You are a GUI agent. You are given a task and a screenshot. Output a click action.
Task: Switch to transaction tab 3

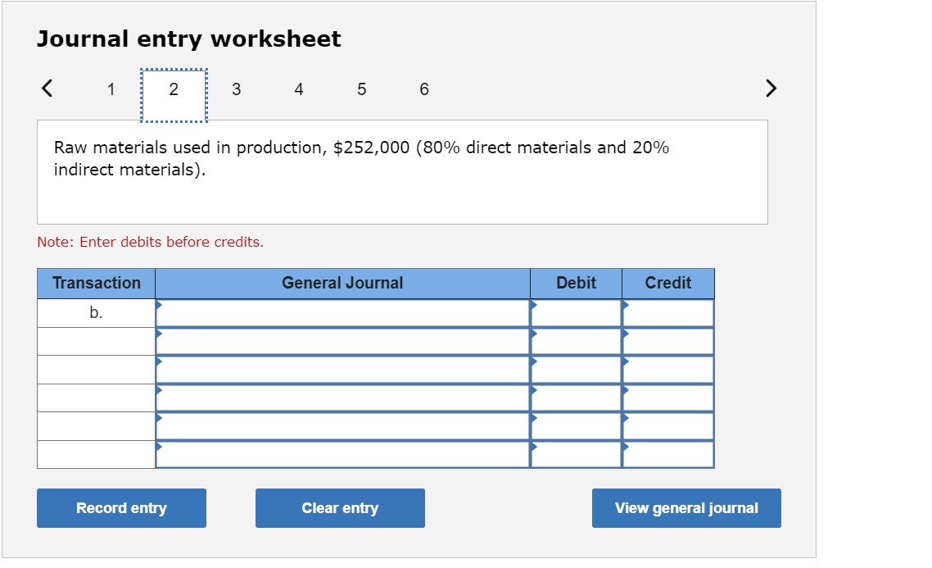pyautogui.click(x=236, y=89)
